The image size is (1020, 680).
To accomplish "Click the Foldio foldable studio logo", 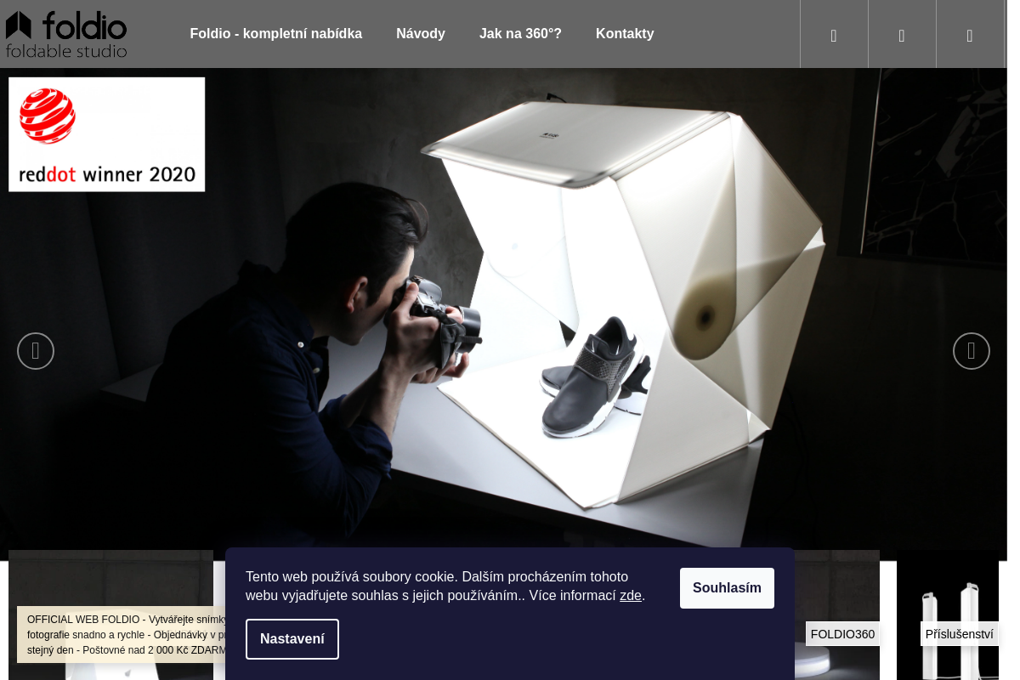I will pos(66,34).
